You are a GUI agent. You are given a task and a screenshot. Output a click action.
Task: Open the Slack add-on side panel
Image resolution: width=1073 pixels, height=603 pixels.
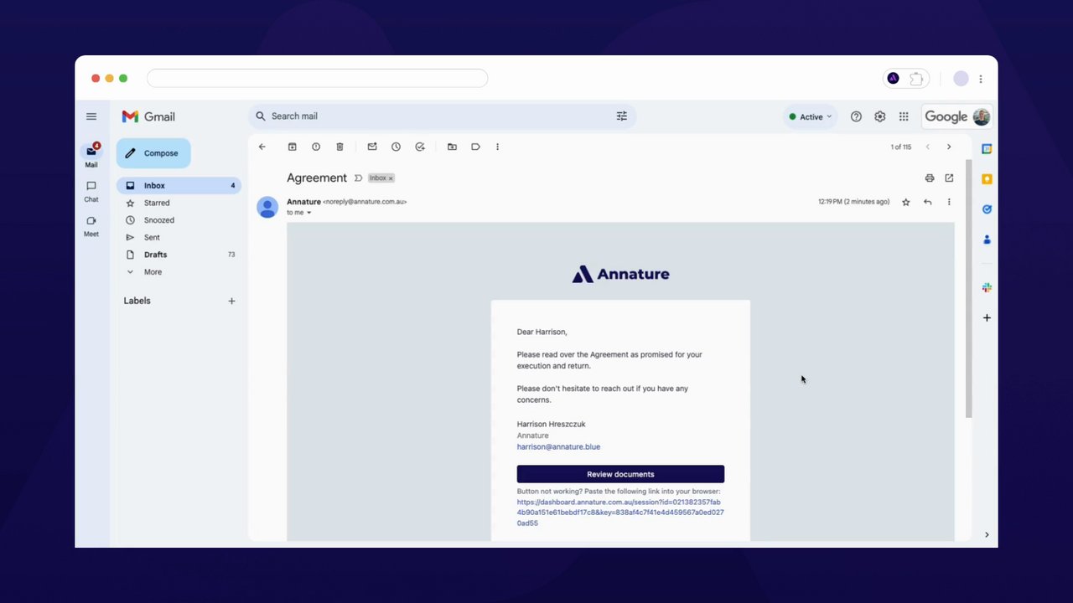[987, 287]
